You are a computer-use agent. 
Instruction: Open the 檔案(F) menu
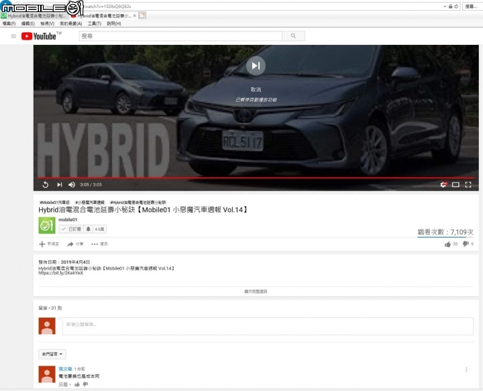point(9,23)
